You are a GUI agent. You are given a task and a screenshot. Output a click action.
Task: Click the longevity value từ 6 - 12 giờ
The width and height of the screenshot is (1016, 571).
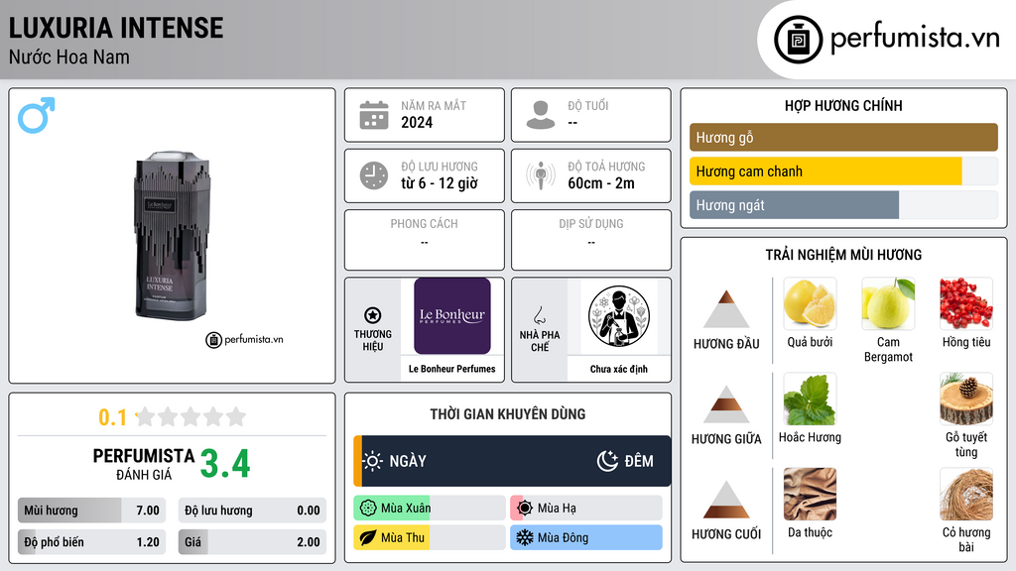[x=440, y=183]
